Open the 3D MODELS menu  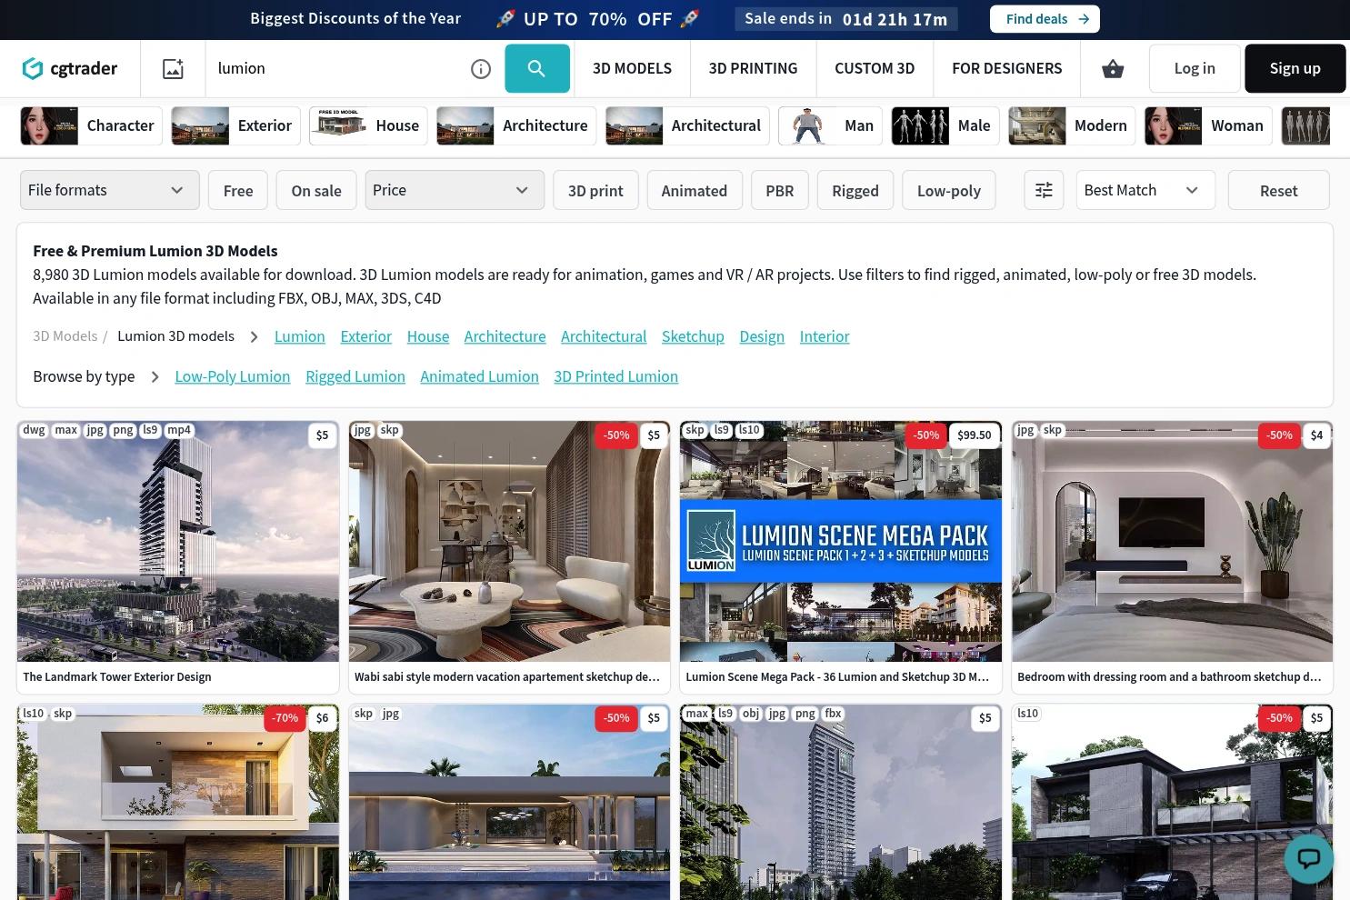pyautogui.click(x=632, y=68)
